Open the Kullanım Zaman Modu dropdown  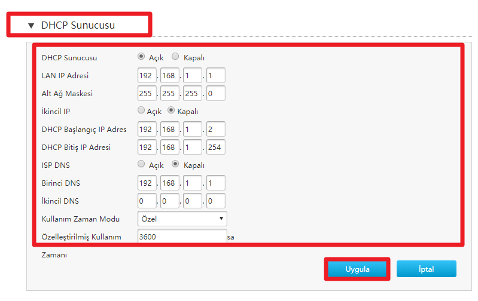coord(182,219)
